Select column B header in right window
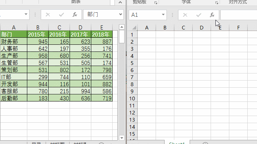This screenshot has height=144, width=257. [165, 28]
